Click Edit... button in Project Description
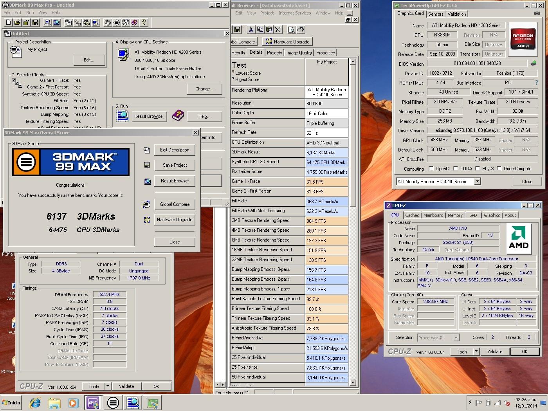 tap(89, 60)
